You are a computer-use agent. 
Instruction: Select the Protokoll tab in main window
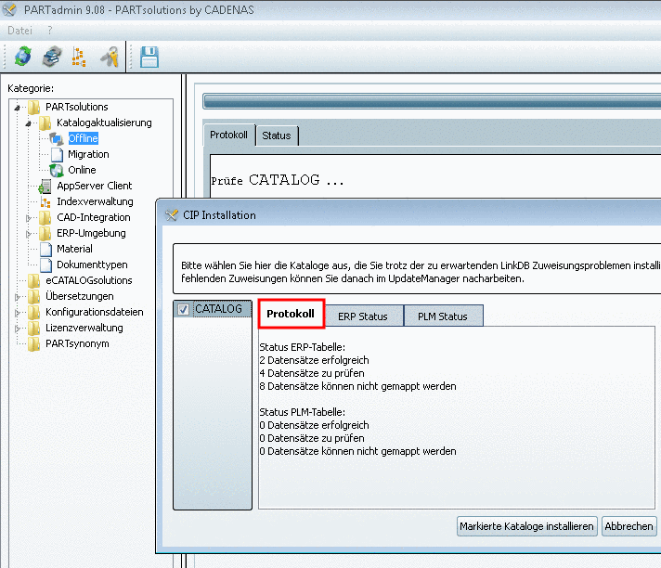pos(229,135)
